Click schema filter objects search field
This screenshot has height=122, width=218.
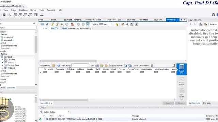point(18,27)
